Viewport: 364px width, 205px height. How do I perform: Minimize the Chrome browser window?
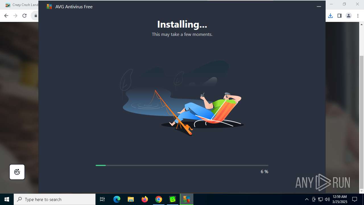point(331,4)
